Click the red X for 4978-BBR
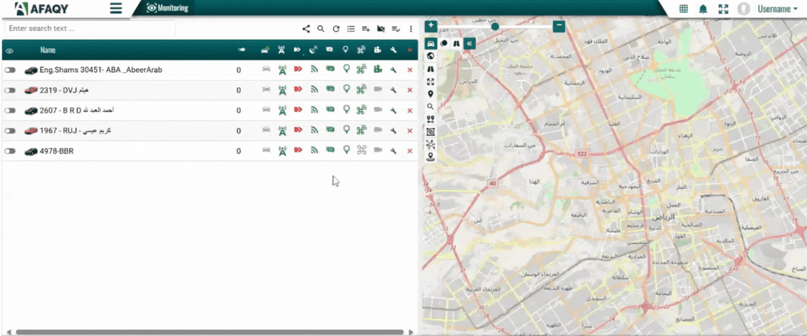The image size is (807, 336). pos(410,151)
